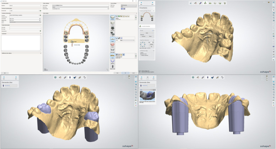Pick the Splints option icon
Viewport: 276px width, 149px height.
pyautogui.click(x=113, y=61)
